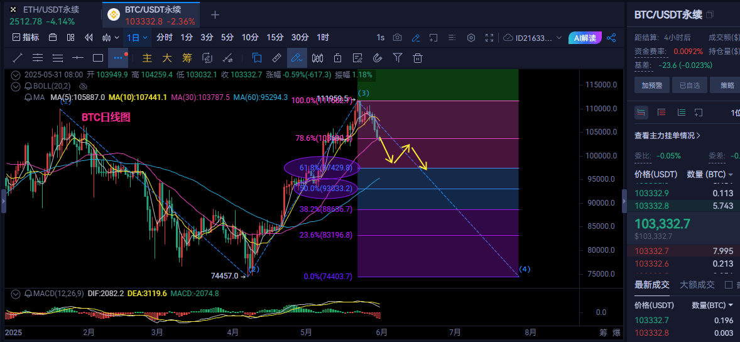The height and width of the screenshot is (342, 740).
Task: Open the 1日 timeframe dropdown
Action: (138, 38)
